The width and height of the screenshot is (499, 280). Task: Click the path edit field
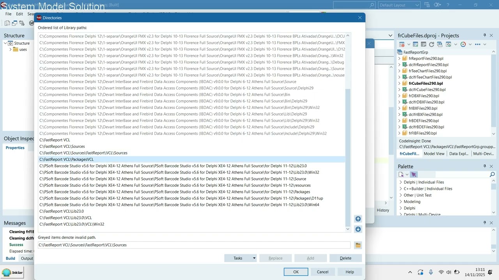point(194,245)
